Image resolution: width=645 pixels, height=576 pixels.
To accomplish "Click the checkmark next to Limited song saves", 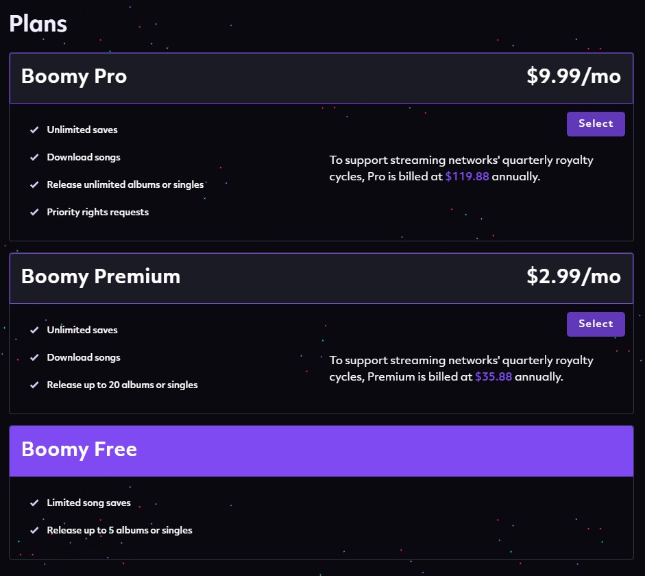I will pos(34,503).
